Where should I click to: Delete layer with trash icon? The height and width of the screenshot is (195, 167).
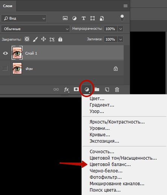tap(117, 90)
